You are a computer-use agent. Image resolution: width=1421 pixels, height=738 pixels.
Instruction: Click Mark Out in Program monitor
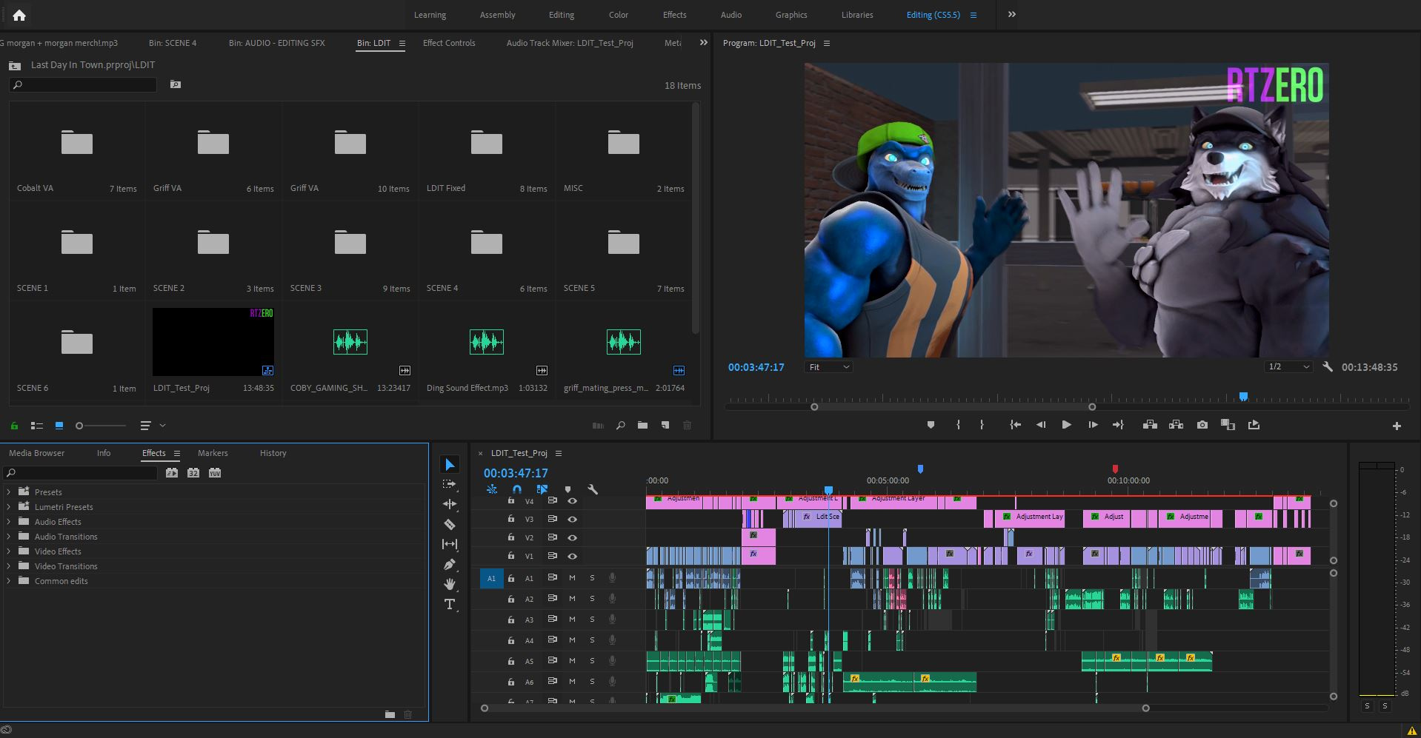click(982, 425)
